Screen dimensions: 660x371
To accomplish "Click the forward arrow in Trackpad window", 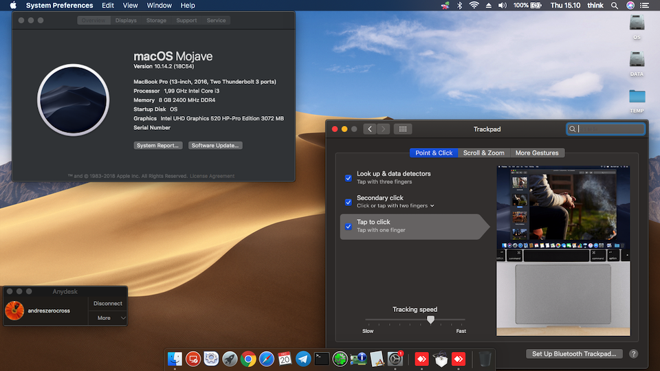I will click(384, 129).
